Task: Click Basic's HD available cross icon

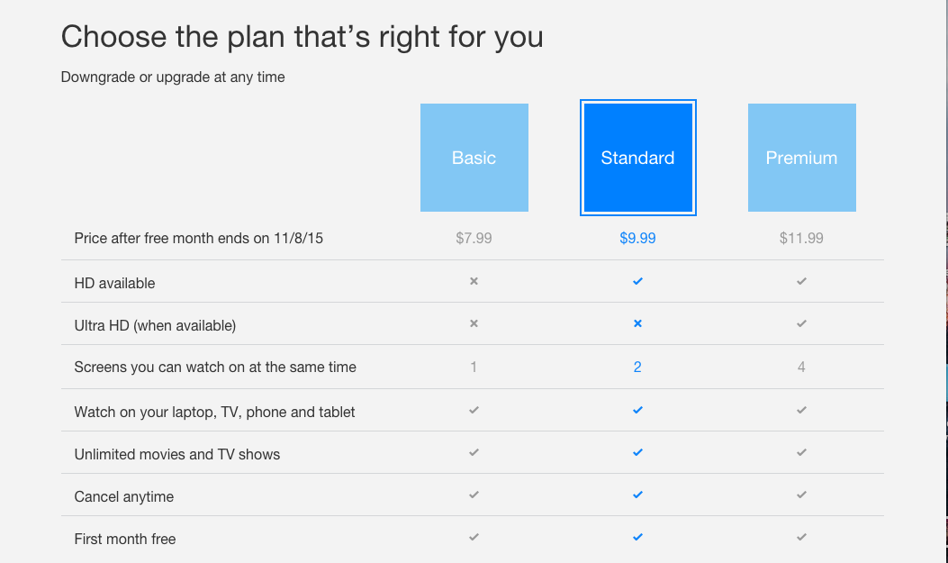Action: coord(474,281)
